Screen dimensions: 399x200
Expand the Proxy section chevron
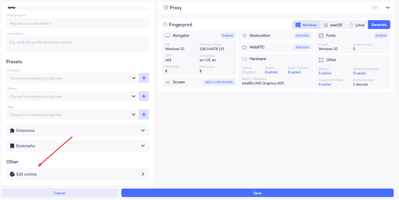pos(388,8)
